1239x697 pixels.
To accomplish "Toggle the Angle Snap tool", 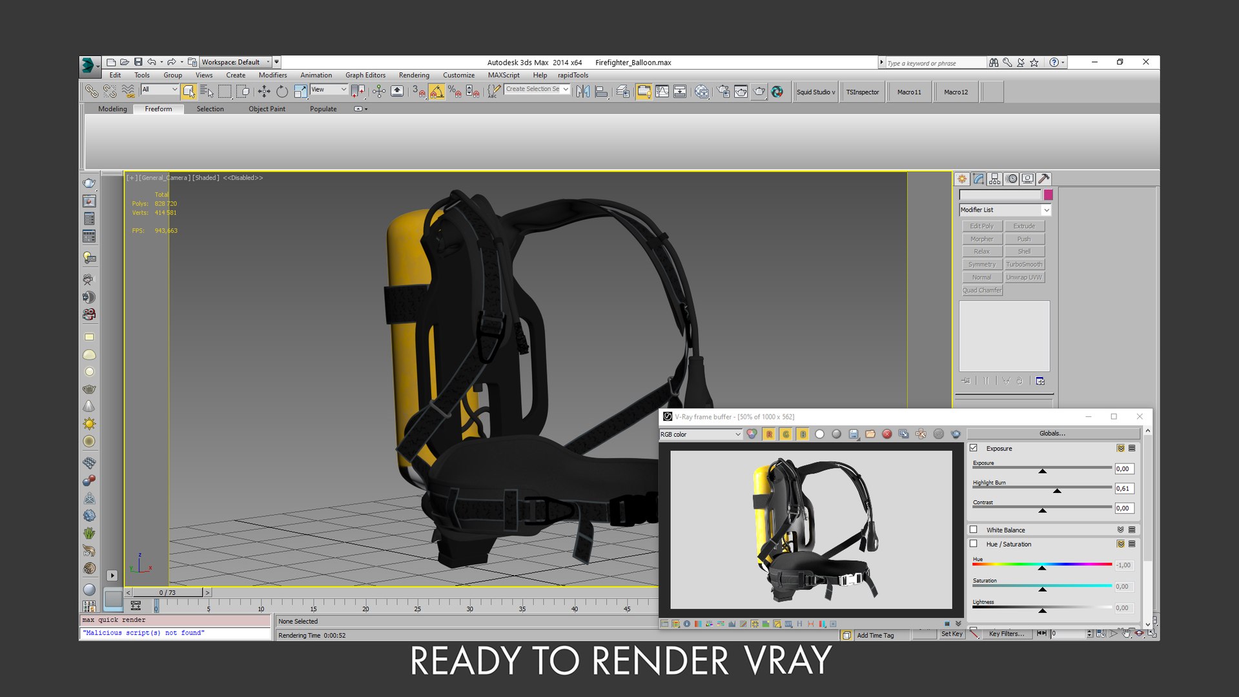I will coord(436,92).
